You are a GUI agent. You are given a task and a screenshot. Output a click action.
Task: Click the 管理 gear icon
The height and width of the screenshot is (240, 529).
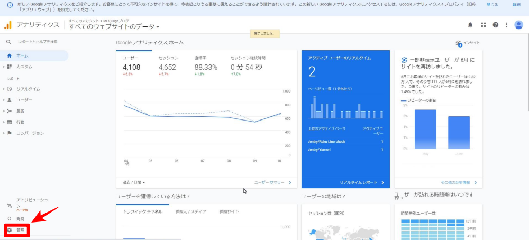tap(9, 230)
